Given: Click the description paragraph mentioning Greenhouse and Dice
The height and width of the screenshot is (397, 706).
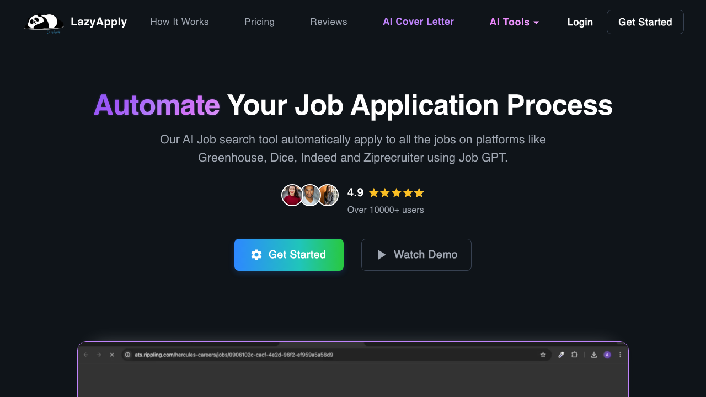Looking at the screenshot, I should (353, 148).
